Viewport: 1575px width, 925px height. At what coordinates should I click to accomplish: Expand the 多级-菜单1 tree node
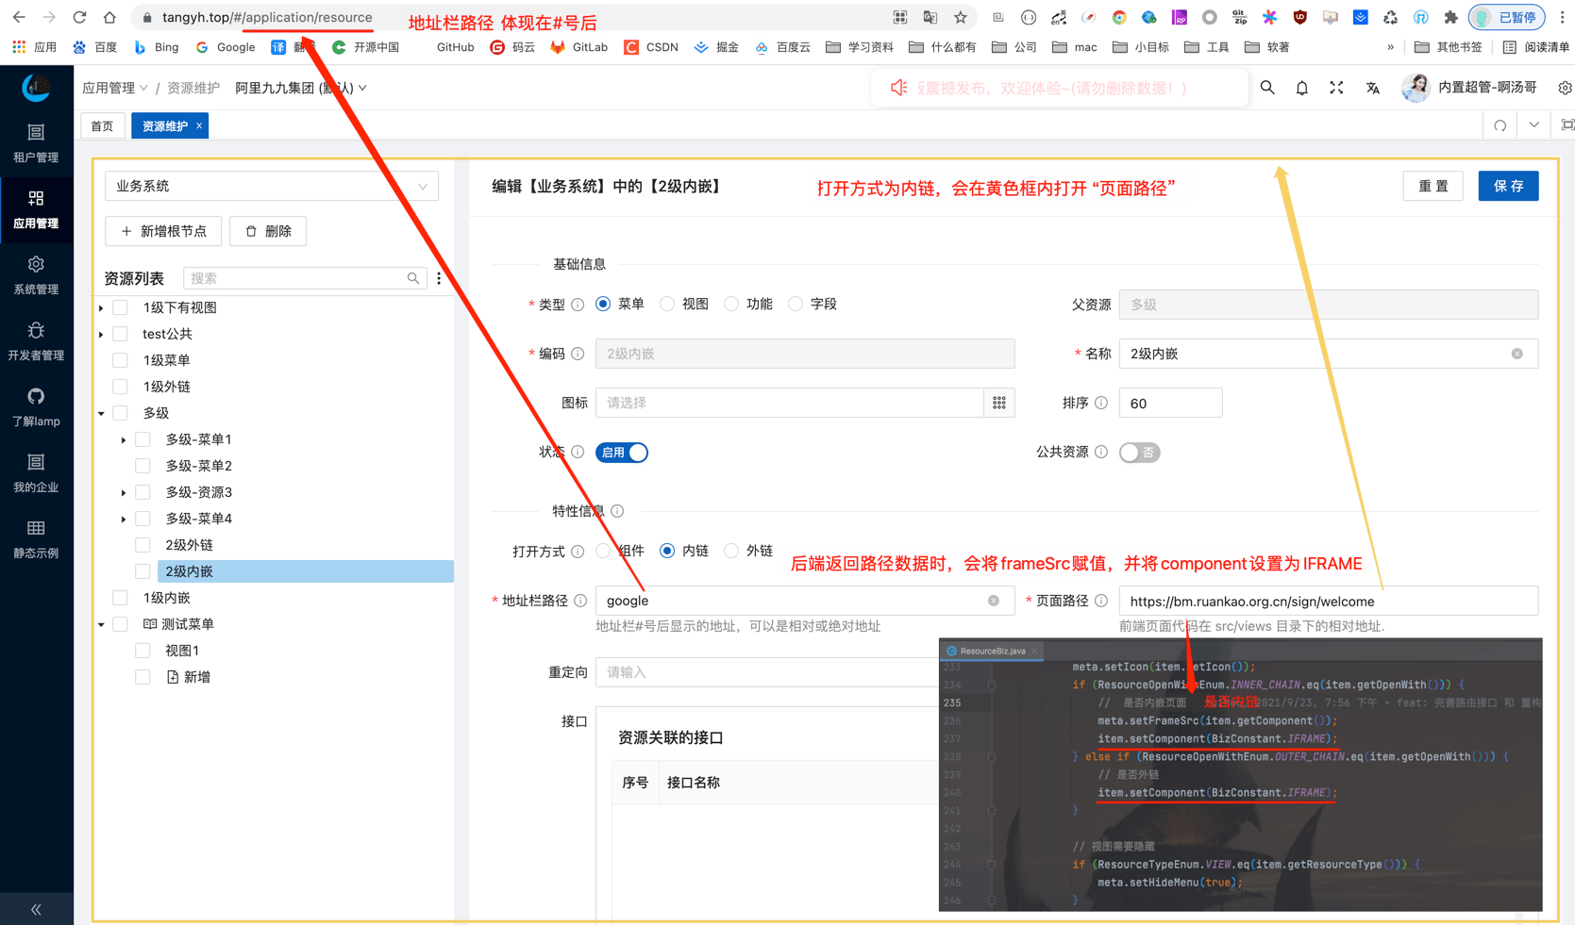124,439
